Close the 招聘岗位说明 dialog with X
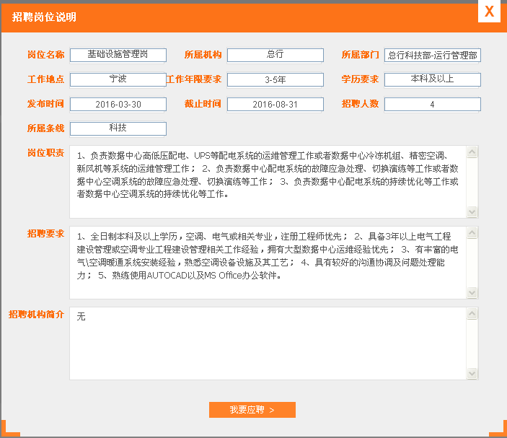Viewport: 507px width, 438px height. pyautogui.click(x=490, y=12)
